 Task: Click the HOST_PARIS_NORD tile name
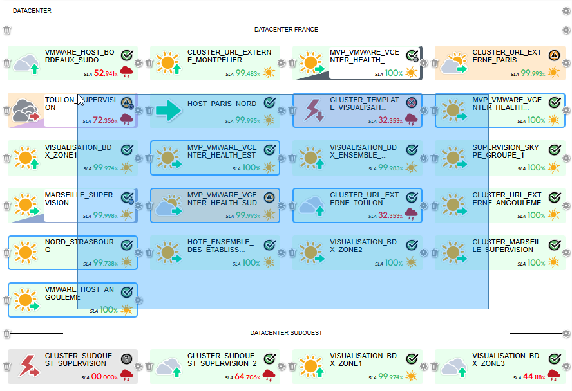tap(222, 104)
